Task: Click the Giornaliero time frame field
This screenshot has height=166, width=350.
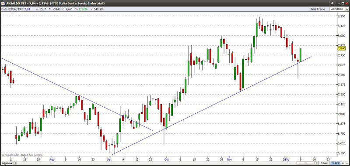Action: click(x=337, y=9)
